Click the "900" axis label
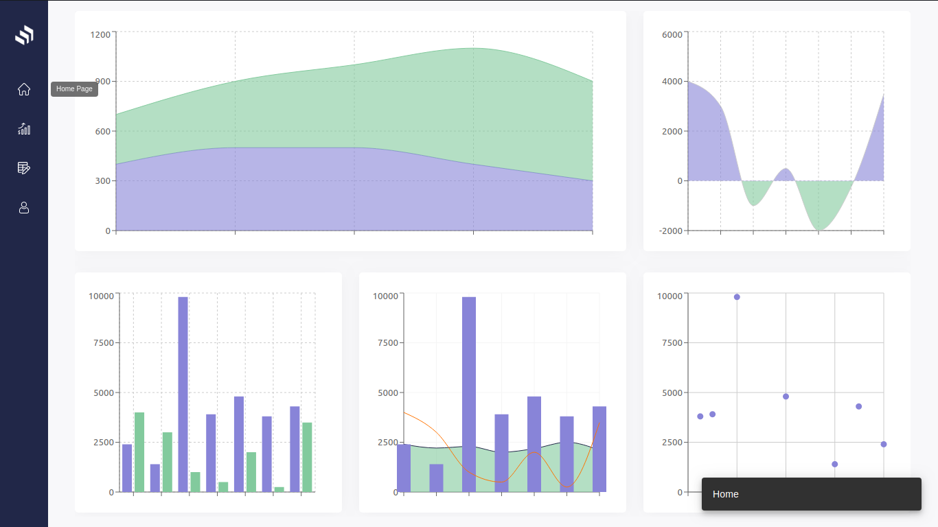Viewport: 938px width, 527px height. (x=102, y=82)
